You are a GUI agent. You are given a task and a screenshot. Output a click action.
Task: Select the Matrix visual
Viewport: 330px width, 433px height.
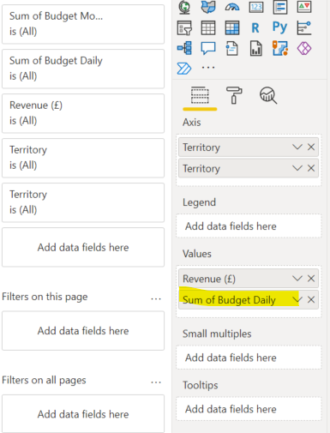coord(232,27)
